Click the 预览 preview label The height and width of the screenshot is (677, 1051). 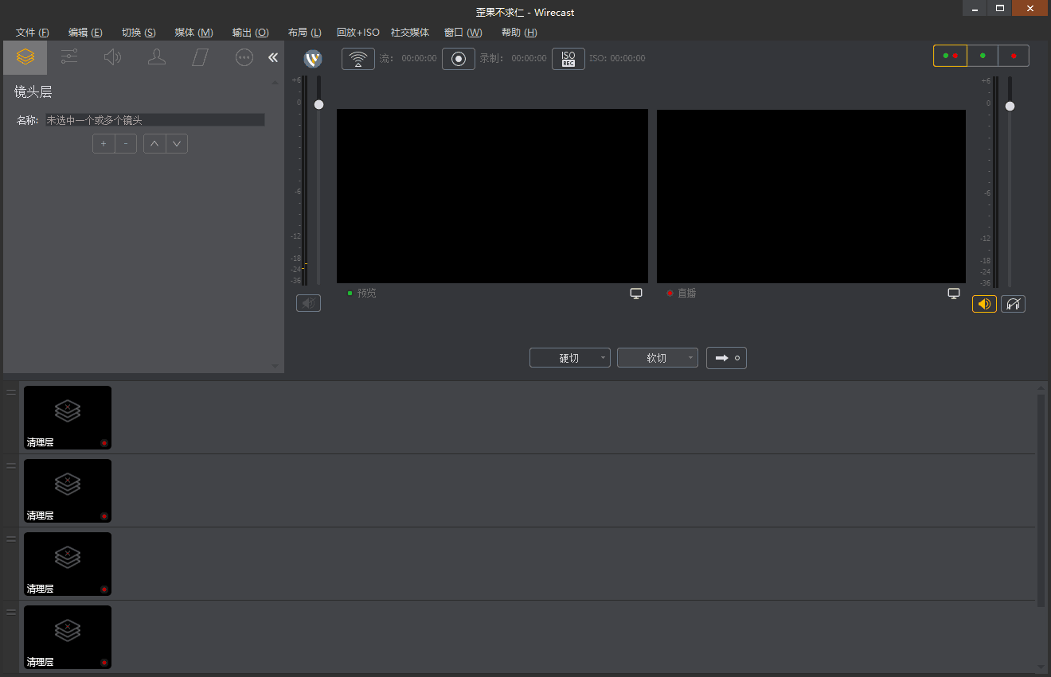(x=366, y=294)
